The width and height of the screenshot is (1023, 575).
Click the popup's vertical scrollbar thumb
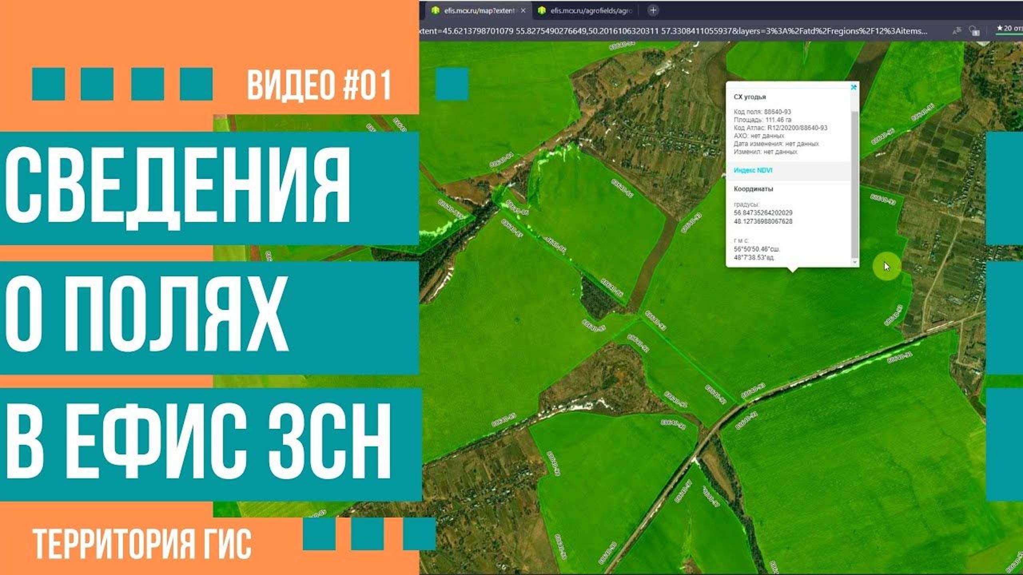[855, 184]
